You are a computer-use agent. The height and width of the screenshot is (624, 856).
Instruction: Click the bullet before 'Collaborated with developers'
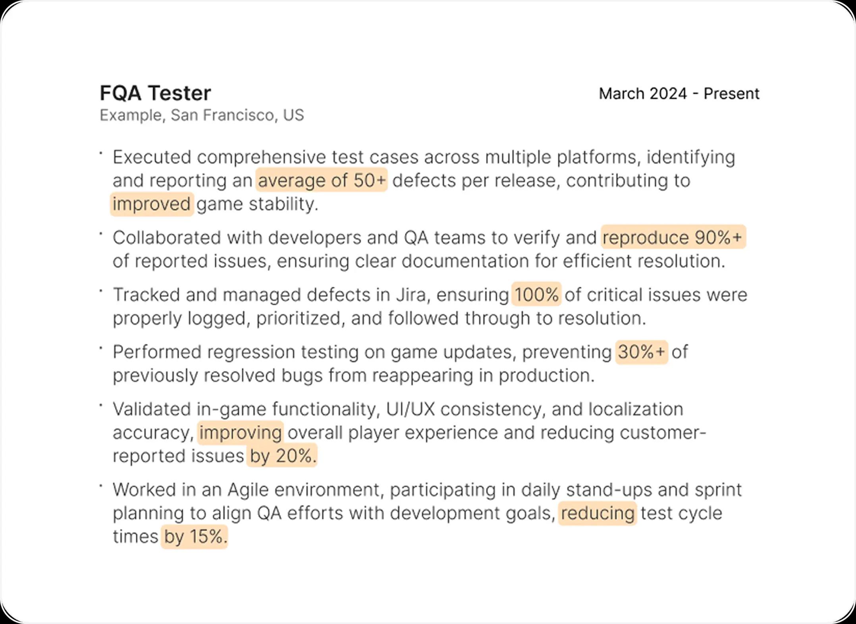pos(101,233)
